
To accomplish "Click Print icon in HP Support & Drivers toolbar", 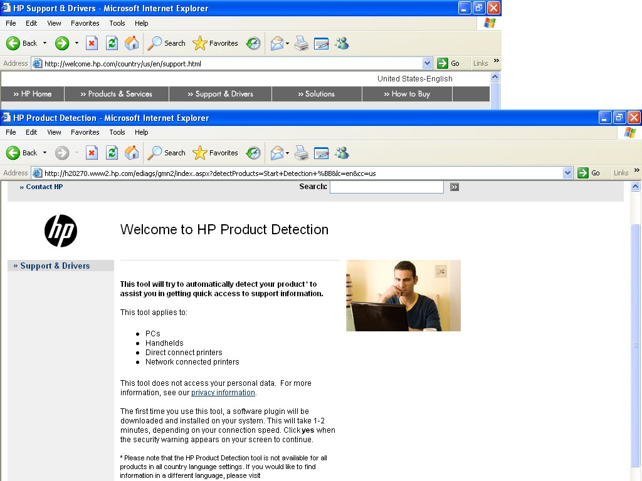I will (302, 43).
